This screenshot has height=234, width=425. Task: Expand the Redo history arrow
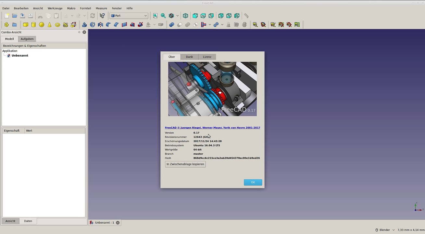[84, 16]
